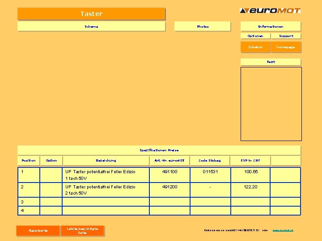Click the Taster title banner
This screenshot has width=322, height=241.
(91, 14)
